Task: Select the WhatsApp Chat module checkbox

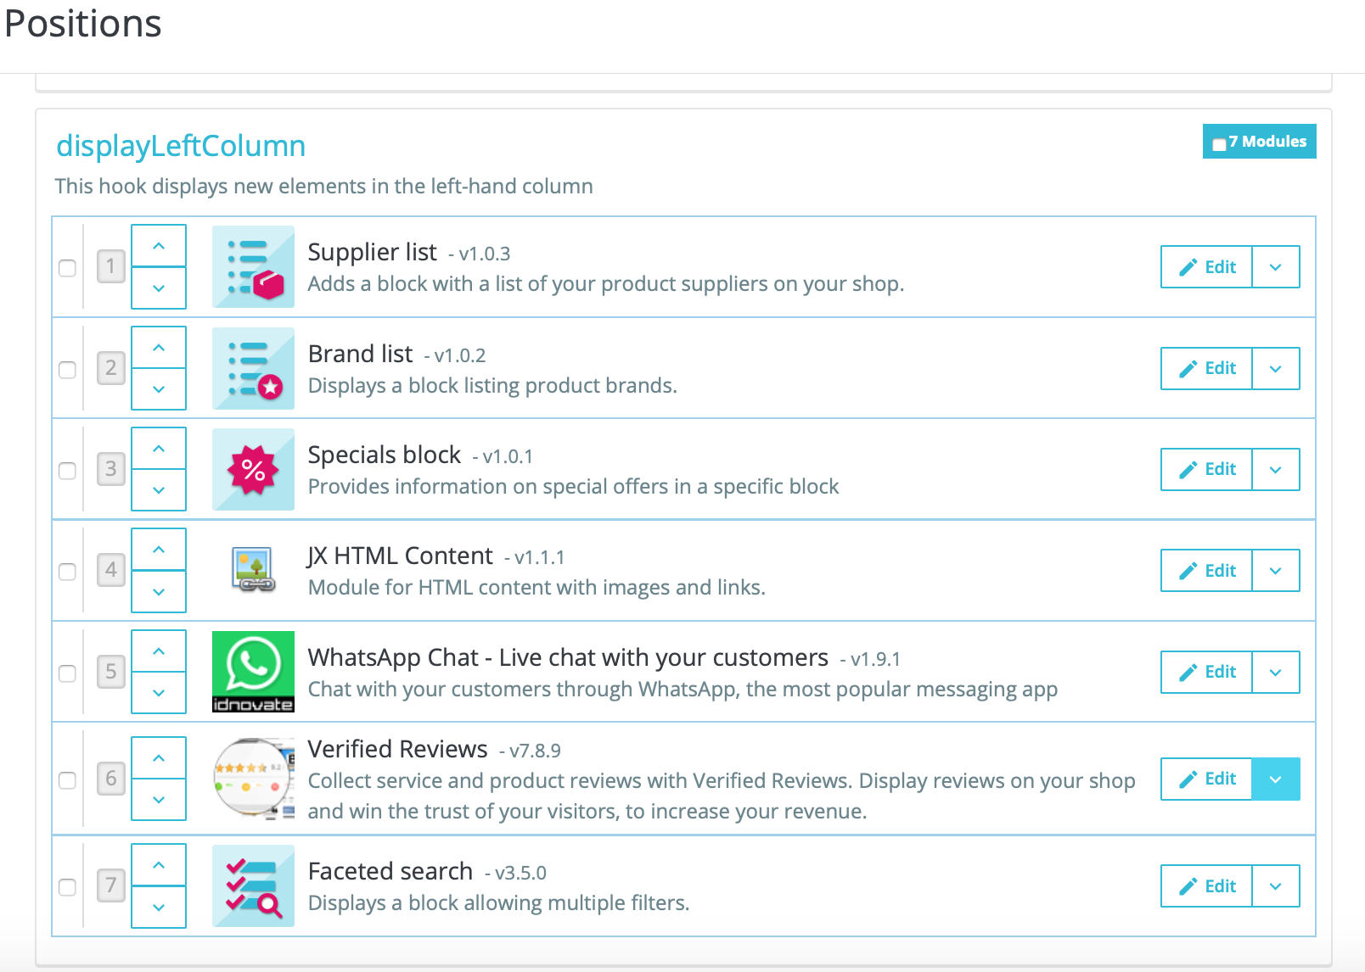Action: pos(67,673)
